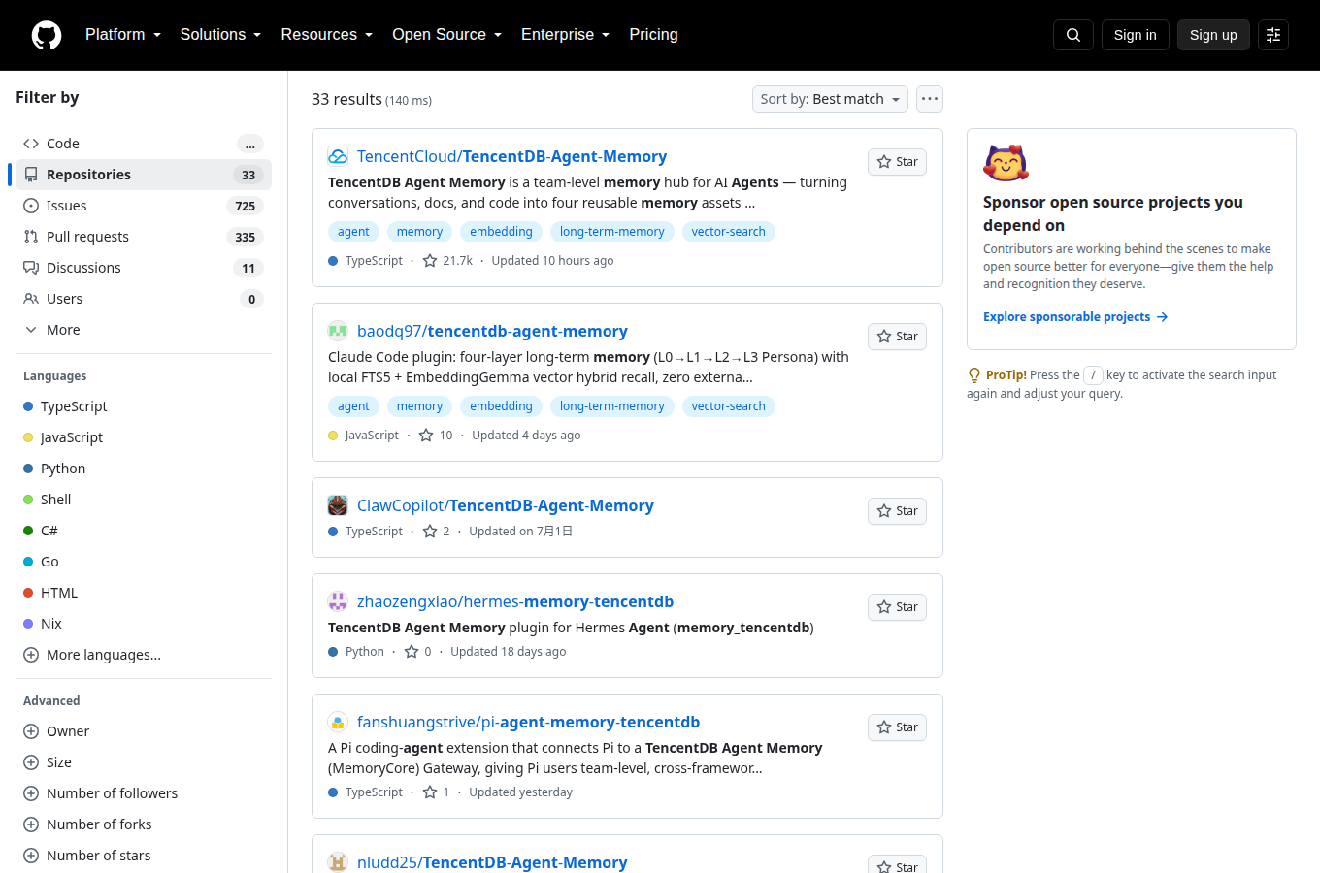Image resolution: width=1320 pixels, height=873 pixels.
Task: Click the sponsor mascot image
Action: click(x=1006, y=163)
